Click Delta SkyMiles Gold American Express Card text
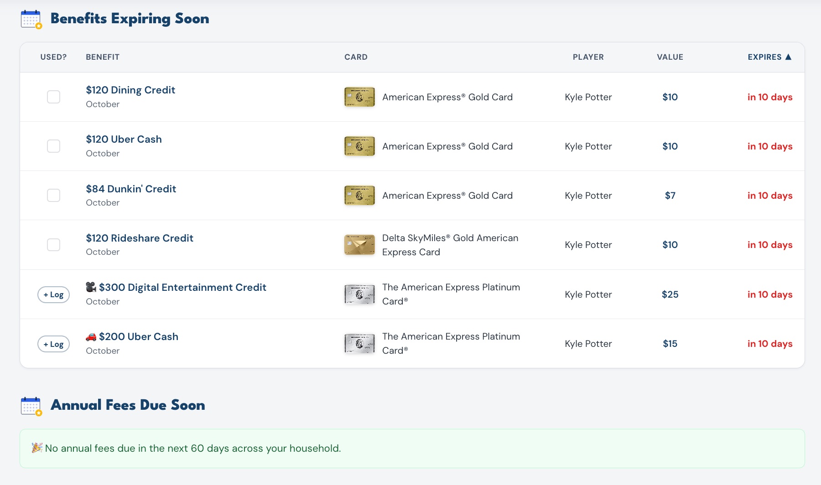 pos(450,245)
